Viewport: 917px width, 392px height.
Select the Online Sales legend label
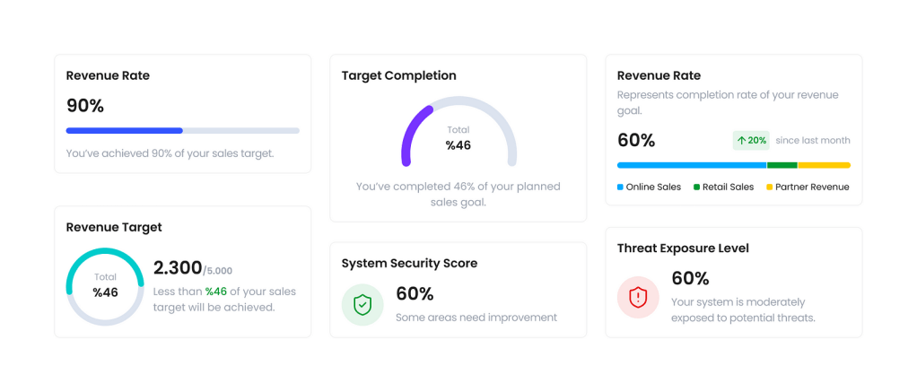click(653, 187)
